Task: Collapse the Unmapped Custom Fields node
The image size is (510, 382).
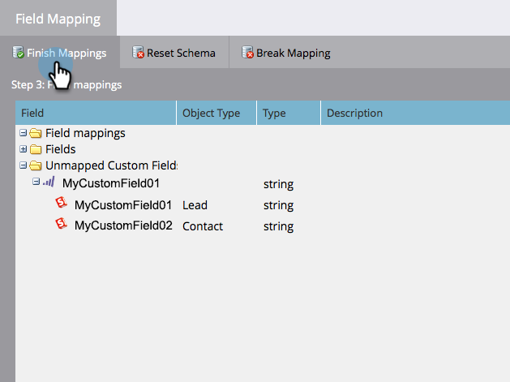Action: point(24,165)
